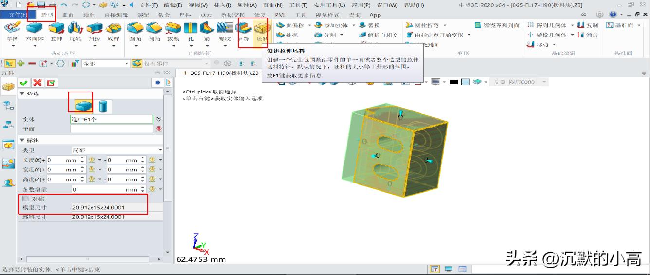Switch to the 曲面 ribbon tab
The image size is (650, 275).
tap(69, 15)
